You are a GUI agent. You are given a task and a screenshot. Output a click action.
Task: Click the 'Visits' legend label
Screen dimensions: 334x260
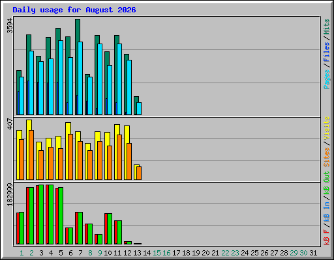click(x=327, y=128)
